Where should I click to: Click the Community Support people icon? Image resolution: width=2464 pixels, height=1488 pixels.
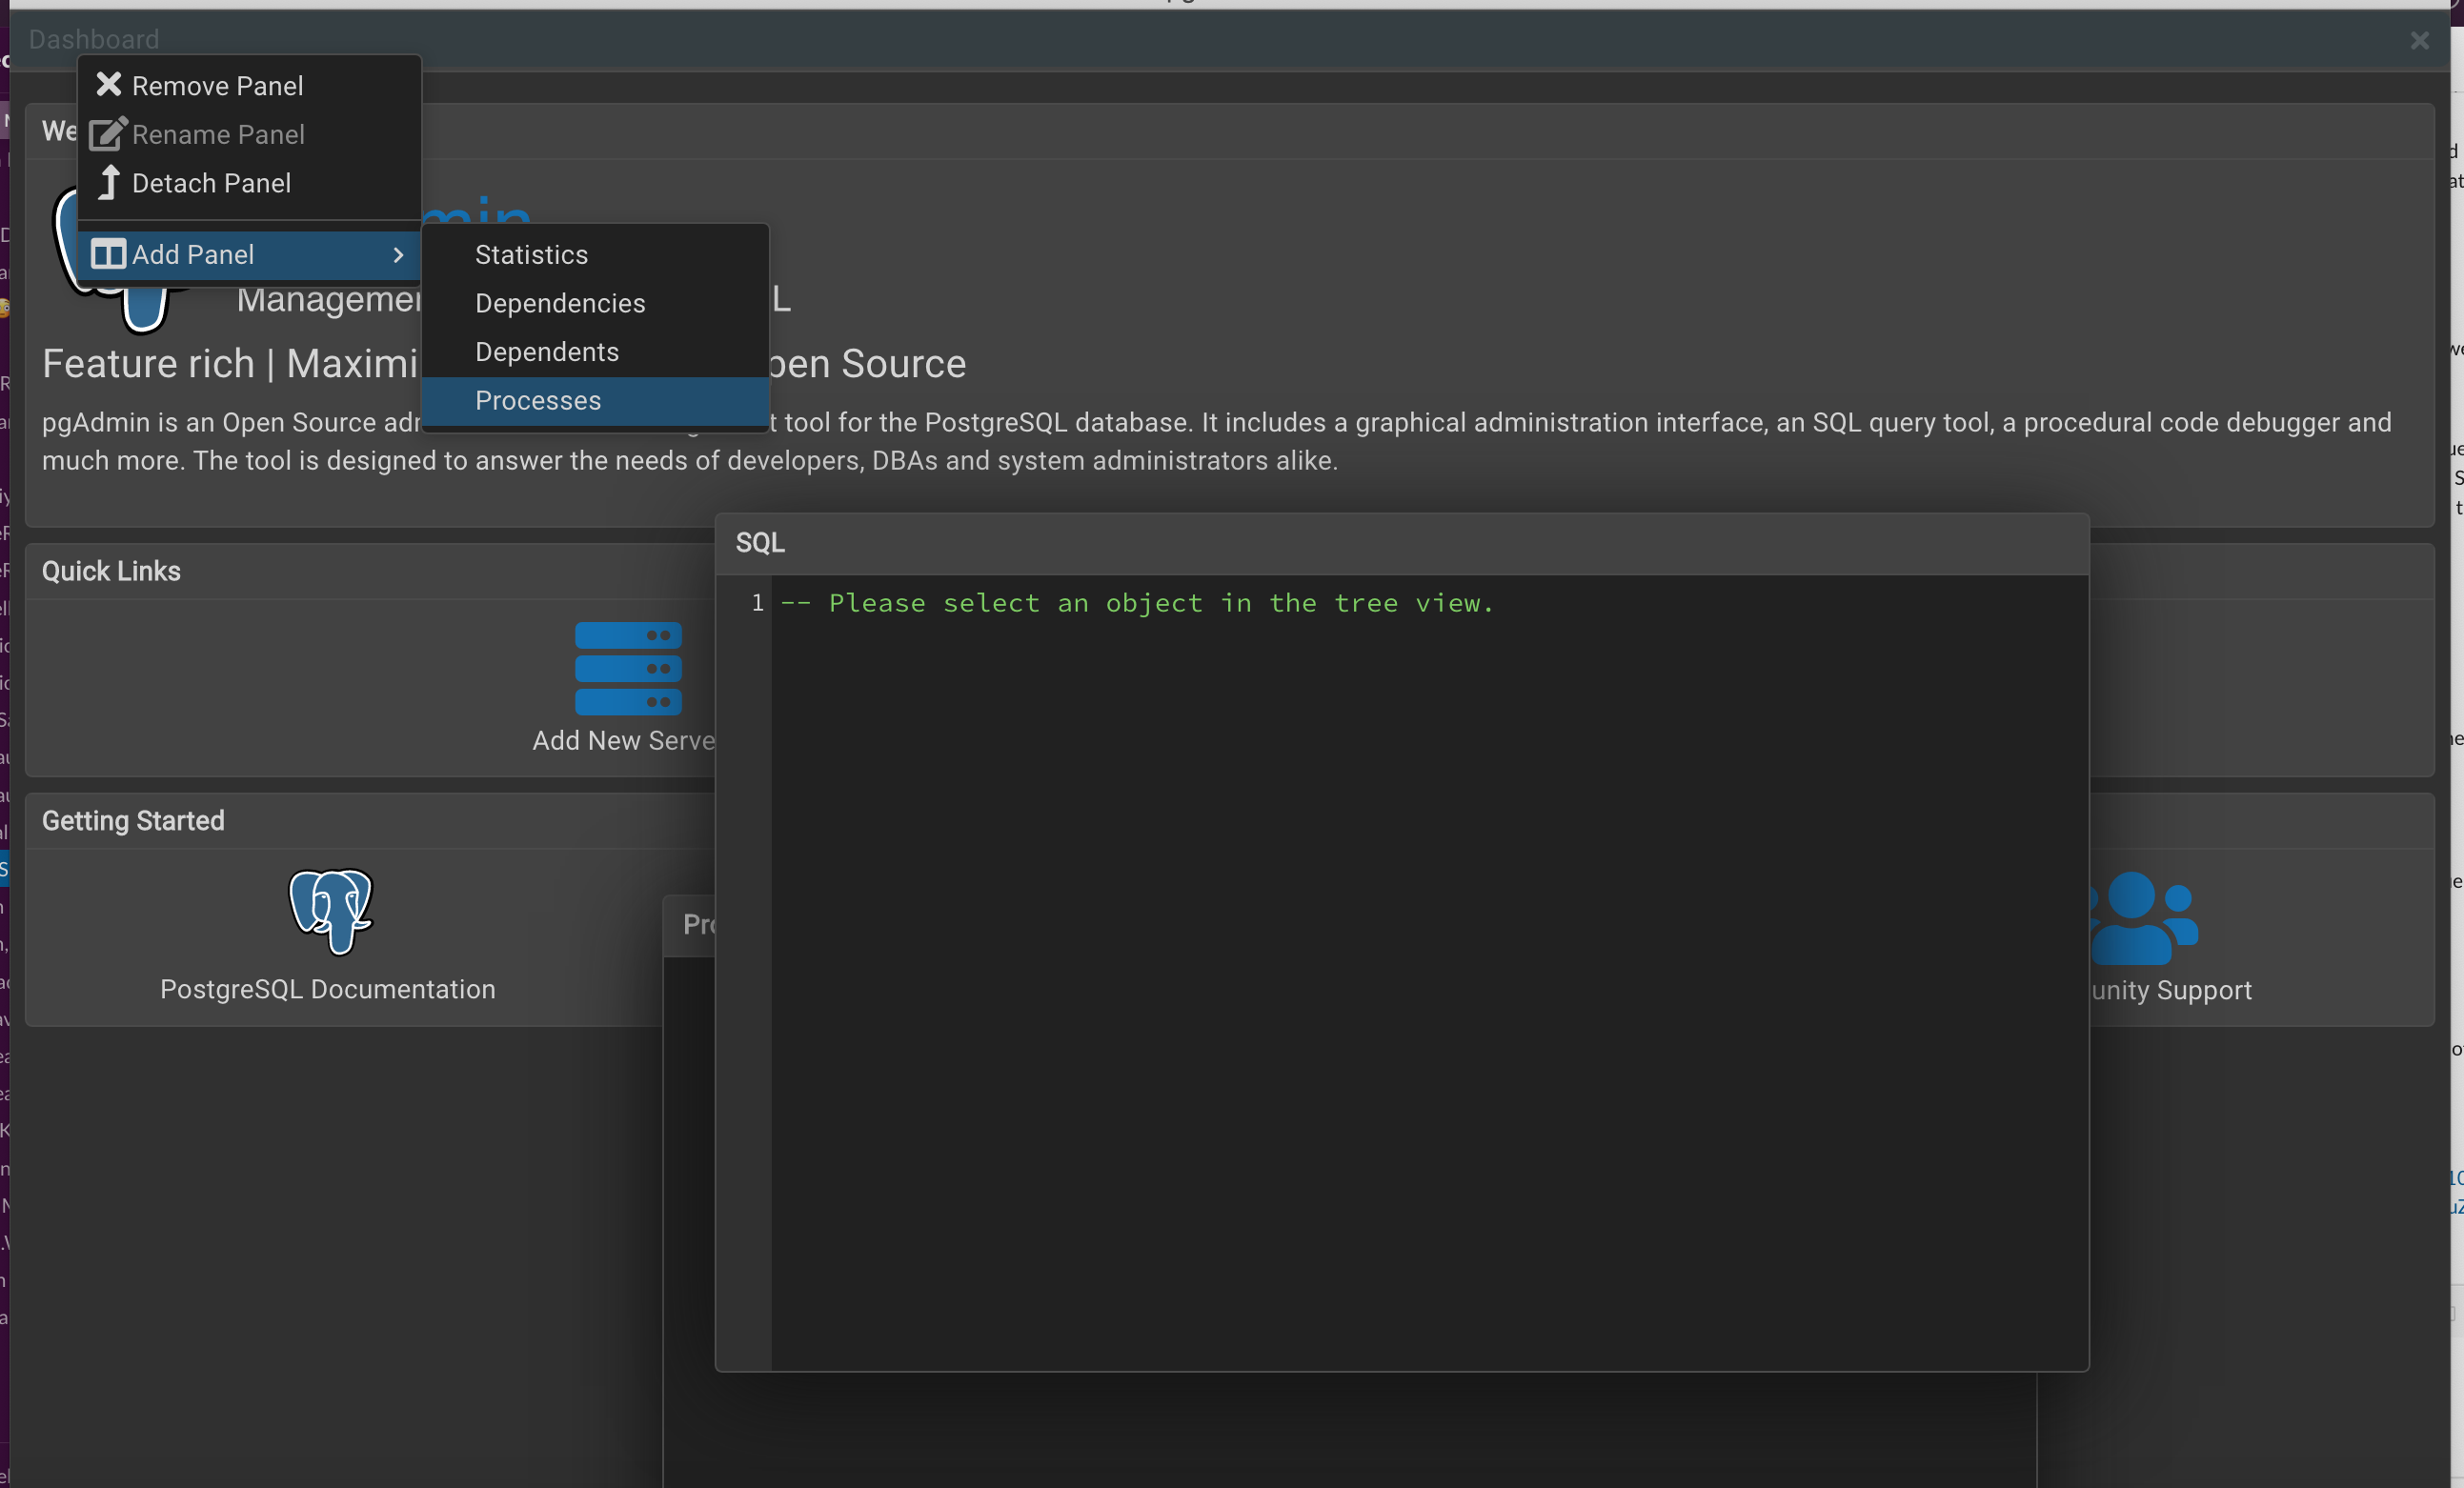[2142, 918]
